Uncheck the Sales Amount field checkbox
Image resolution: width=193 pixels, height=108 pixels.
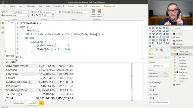point(175,72)
